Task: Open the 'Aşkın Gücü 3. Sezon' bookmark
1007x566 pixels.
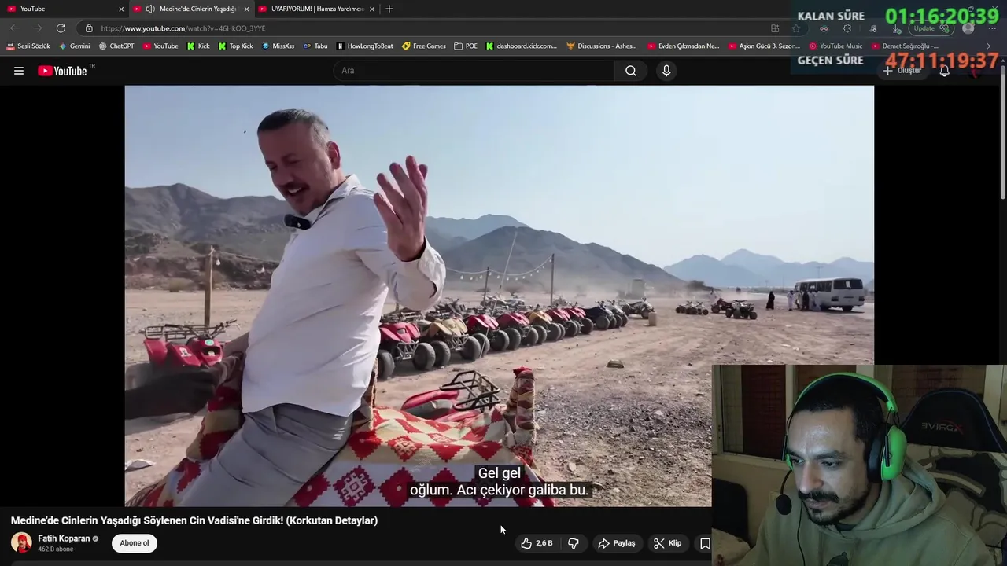Action: pos(764,46)
